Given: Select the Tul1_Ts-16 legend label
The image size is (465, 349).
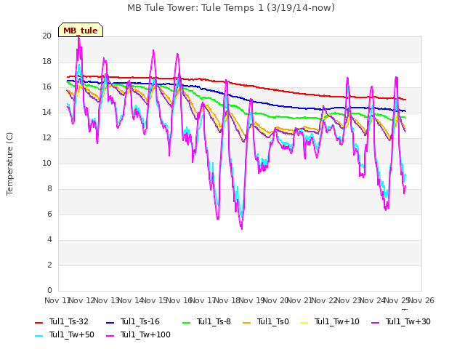Looking at the screenshot, I should 140,321.
